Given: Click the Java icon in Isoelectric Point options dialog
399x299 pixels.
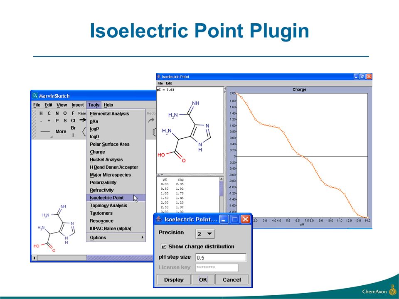Looking at the screenshot, I should click(159, 219).
